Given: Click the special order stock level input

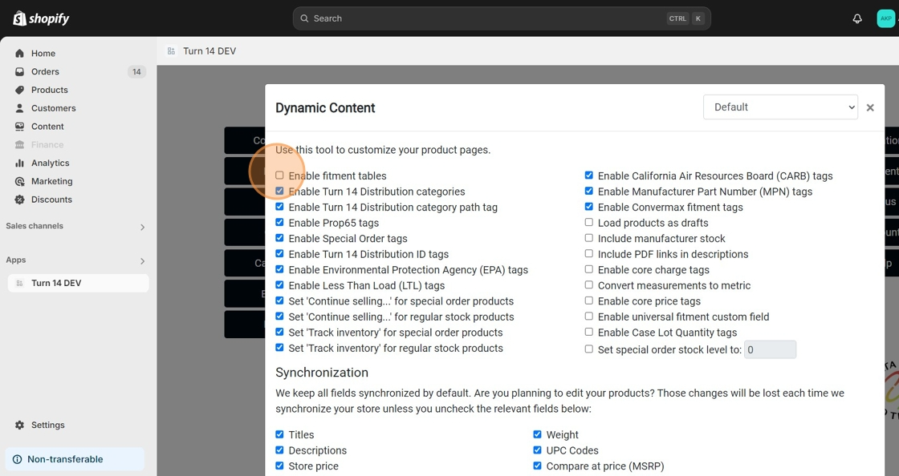Looking at the screenshot, I should coord(770,349).
